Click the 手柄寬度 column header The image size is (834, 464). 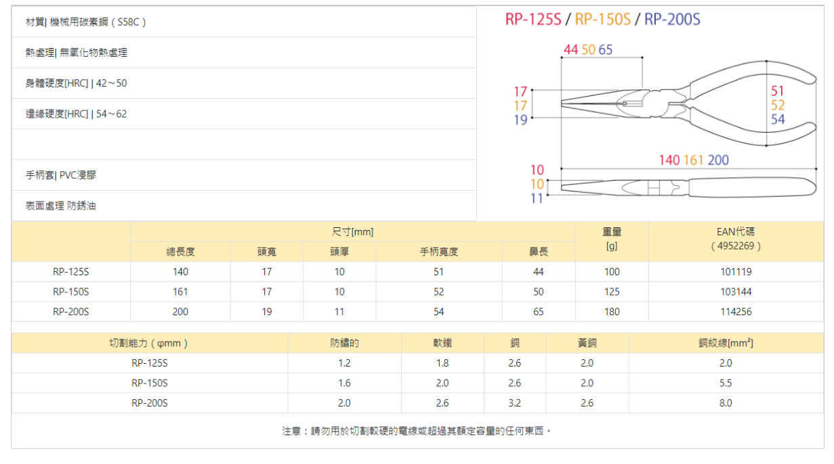tap(438, 252)
